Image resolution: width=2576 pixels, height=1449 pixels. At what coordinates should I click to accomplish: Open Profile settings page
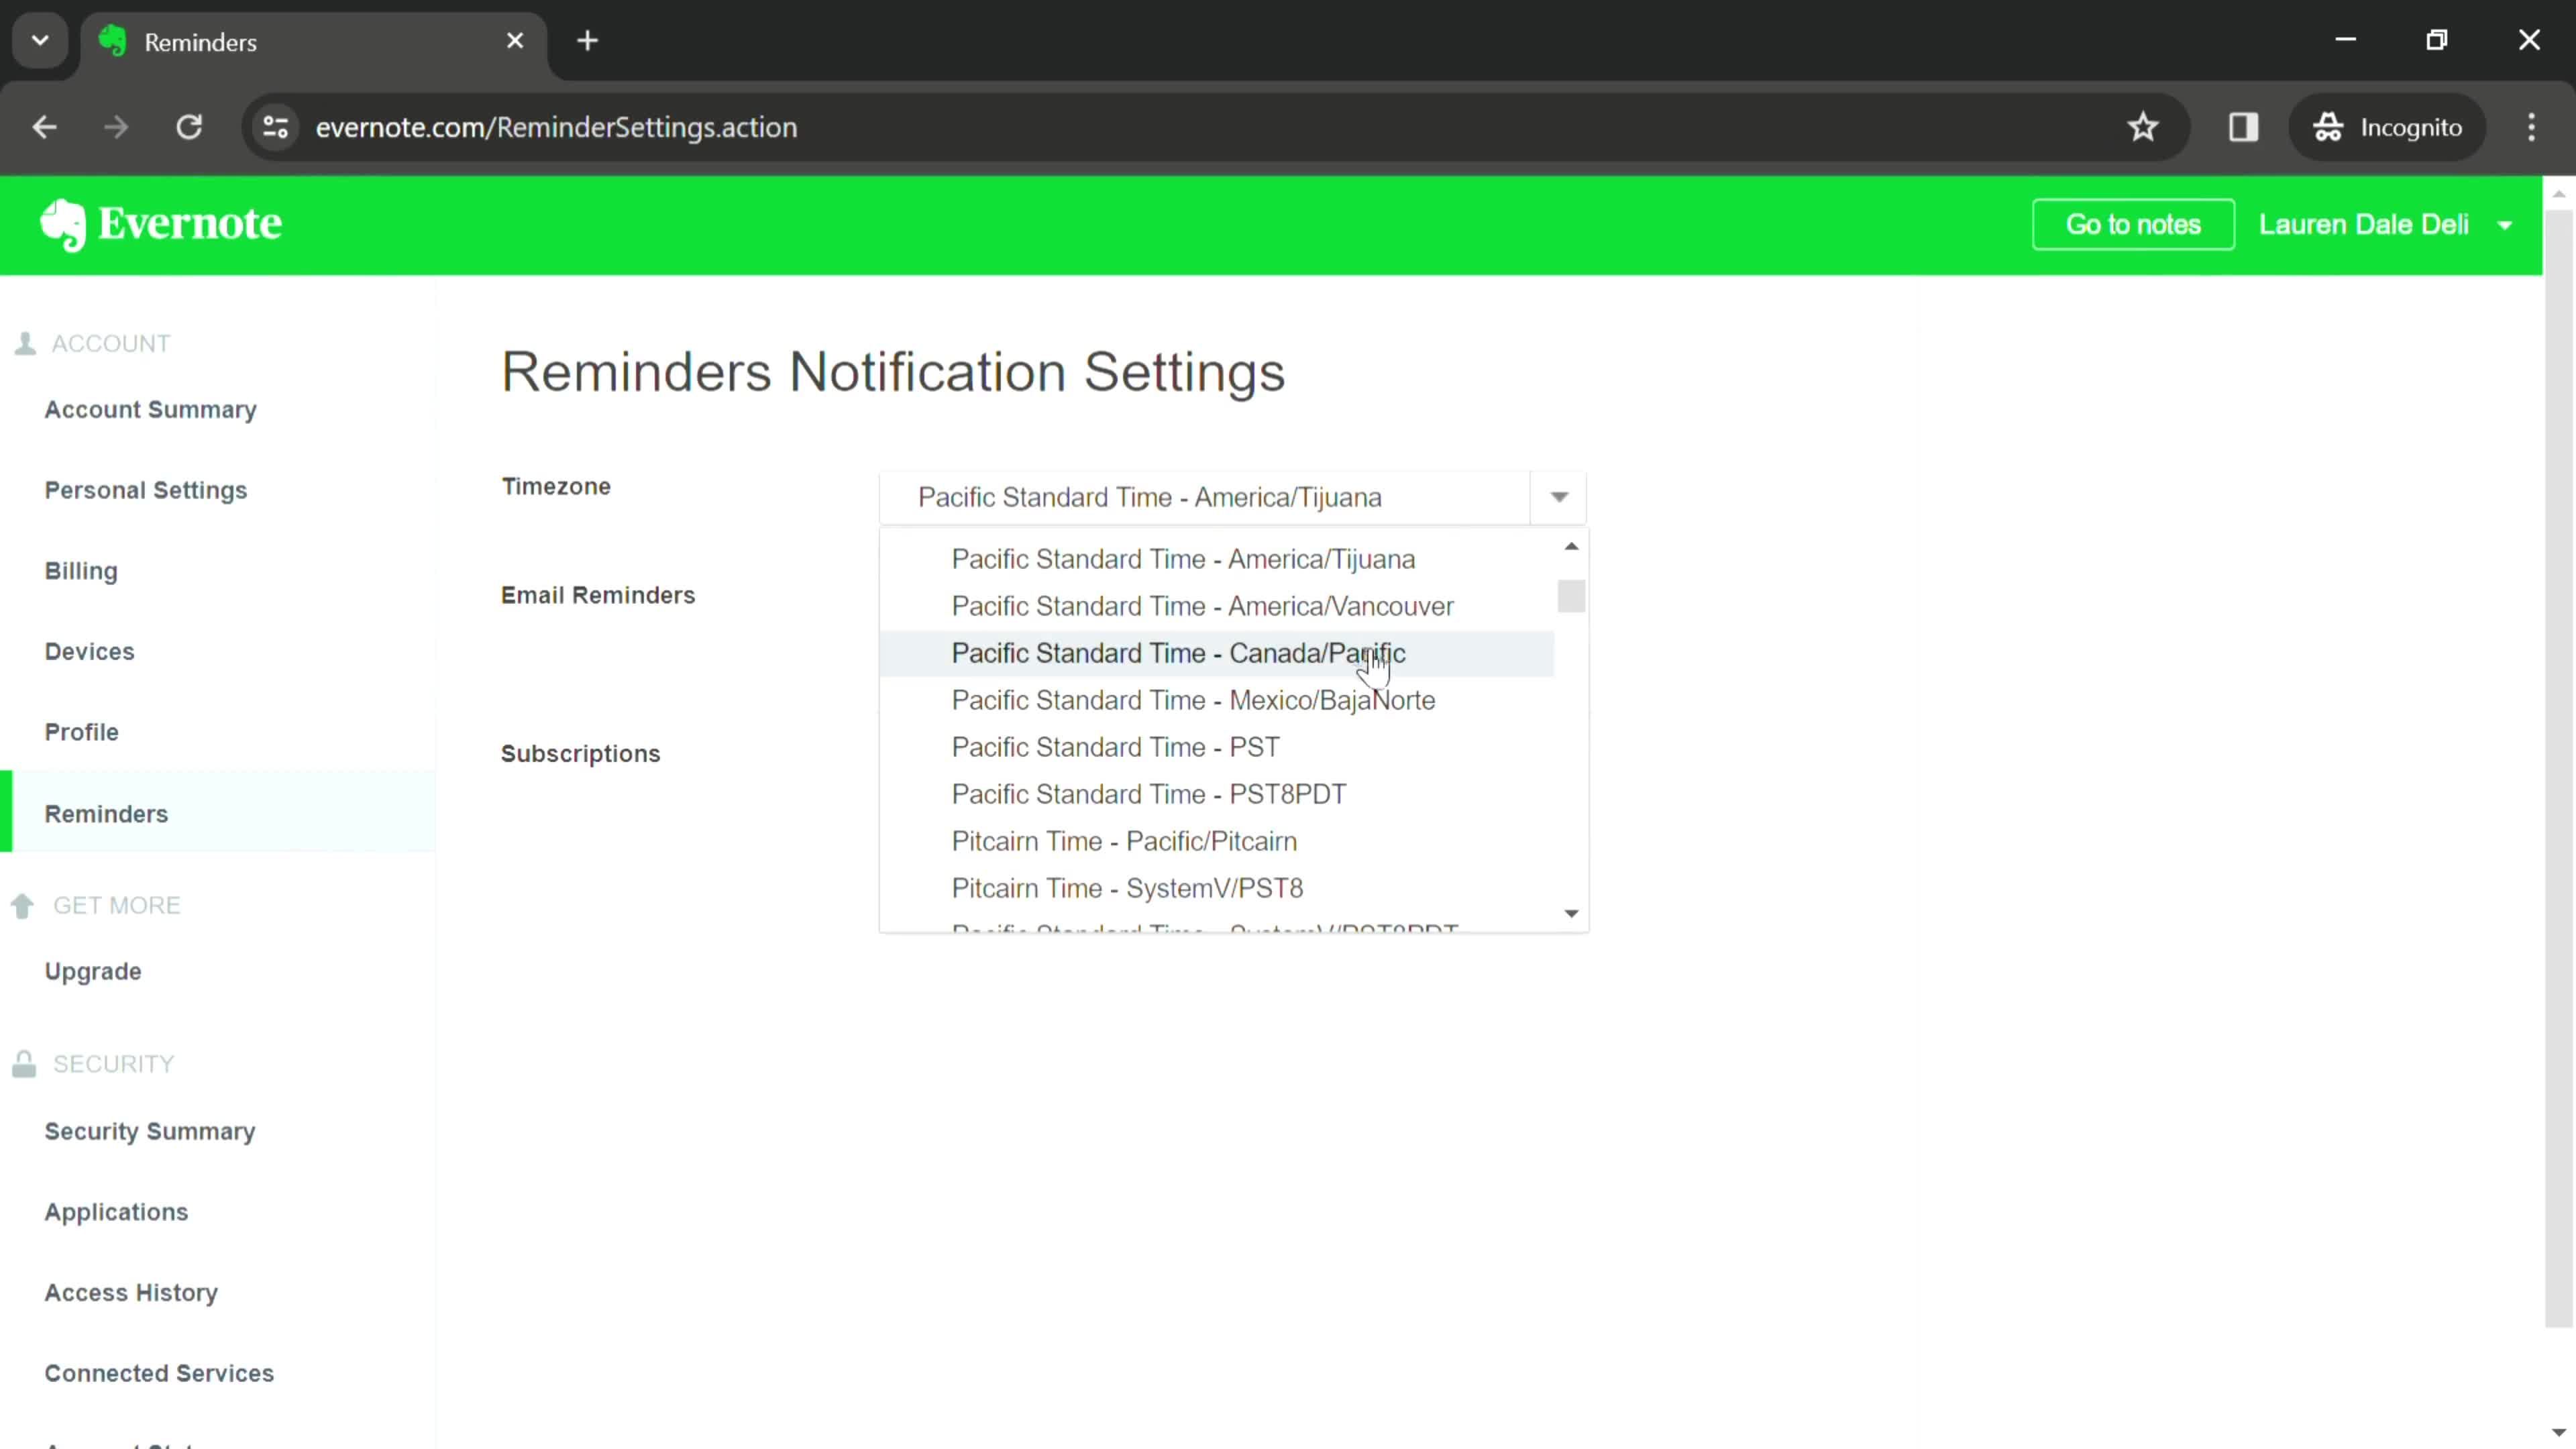[81, 731]
